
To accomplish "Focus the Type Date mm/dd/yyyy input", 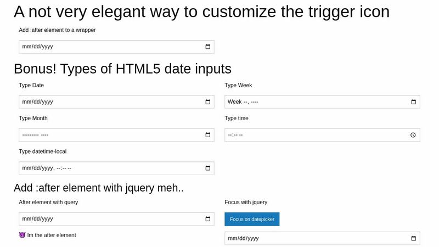I will [116, 102].
